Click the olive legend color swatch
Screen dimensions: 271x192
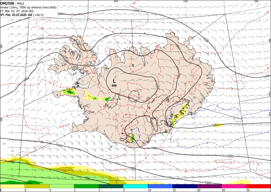(37, 186)
